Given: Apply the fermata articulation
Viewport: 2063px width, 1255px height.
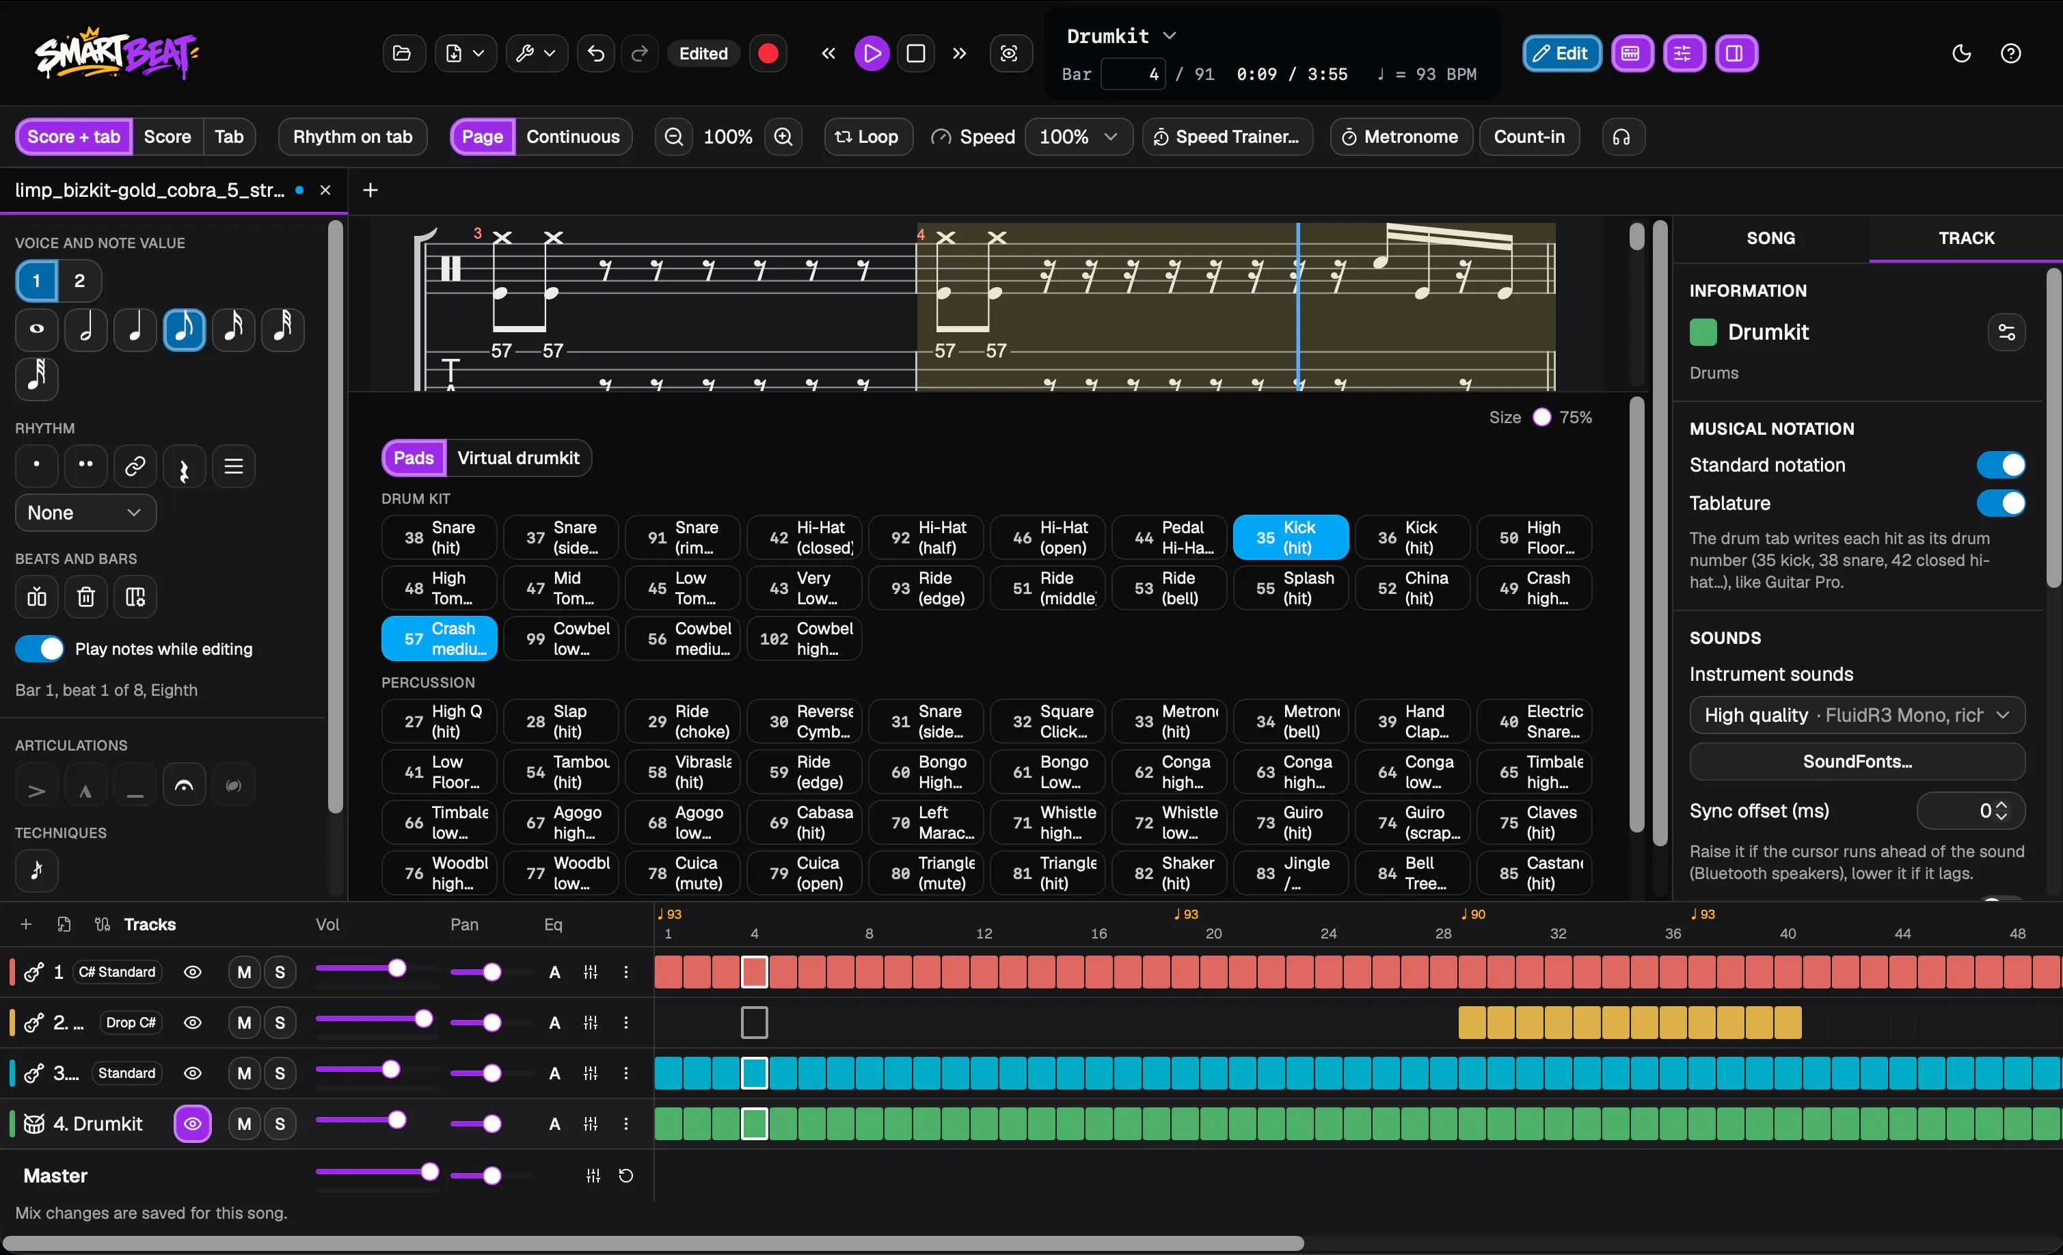Looking at the screenshot, I should pos(184,786).
